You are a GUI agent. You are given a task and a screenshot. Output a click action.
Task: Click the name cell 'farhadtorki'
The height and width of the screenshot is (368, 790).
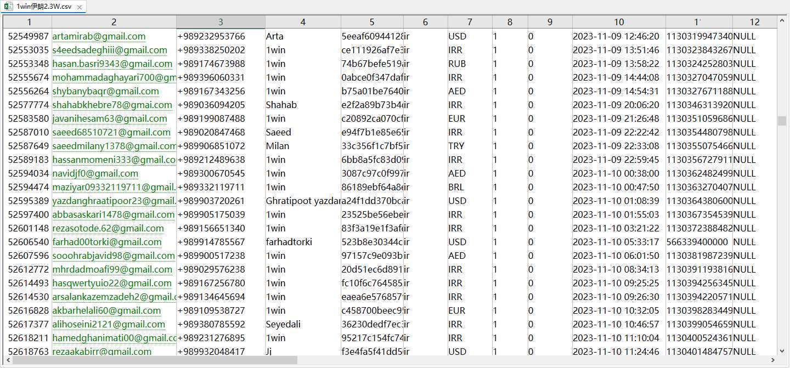[303, 242]
